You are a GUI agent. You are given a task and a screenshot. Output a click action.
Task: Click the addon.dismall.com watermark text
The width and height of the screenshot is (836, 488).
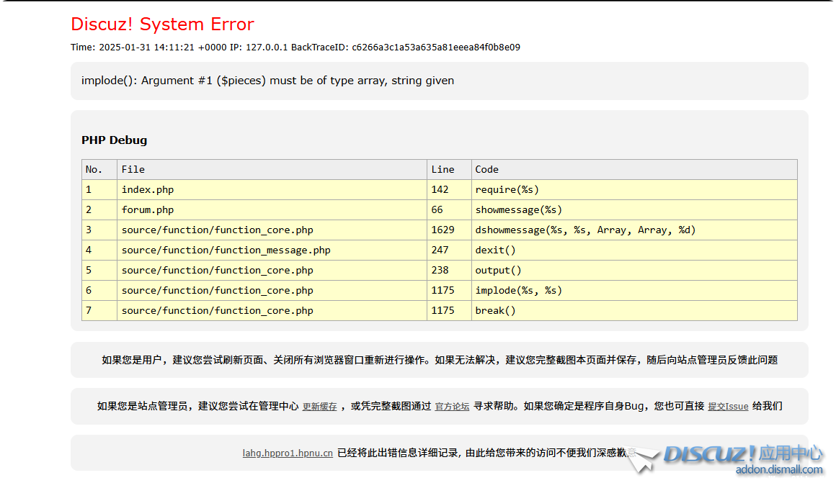778,470
